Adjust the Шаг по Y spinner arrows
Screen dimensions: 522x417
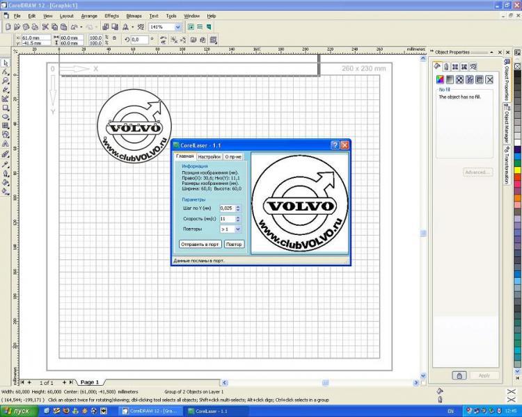coord(238,208)
